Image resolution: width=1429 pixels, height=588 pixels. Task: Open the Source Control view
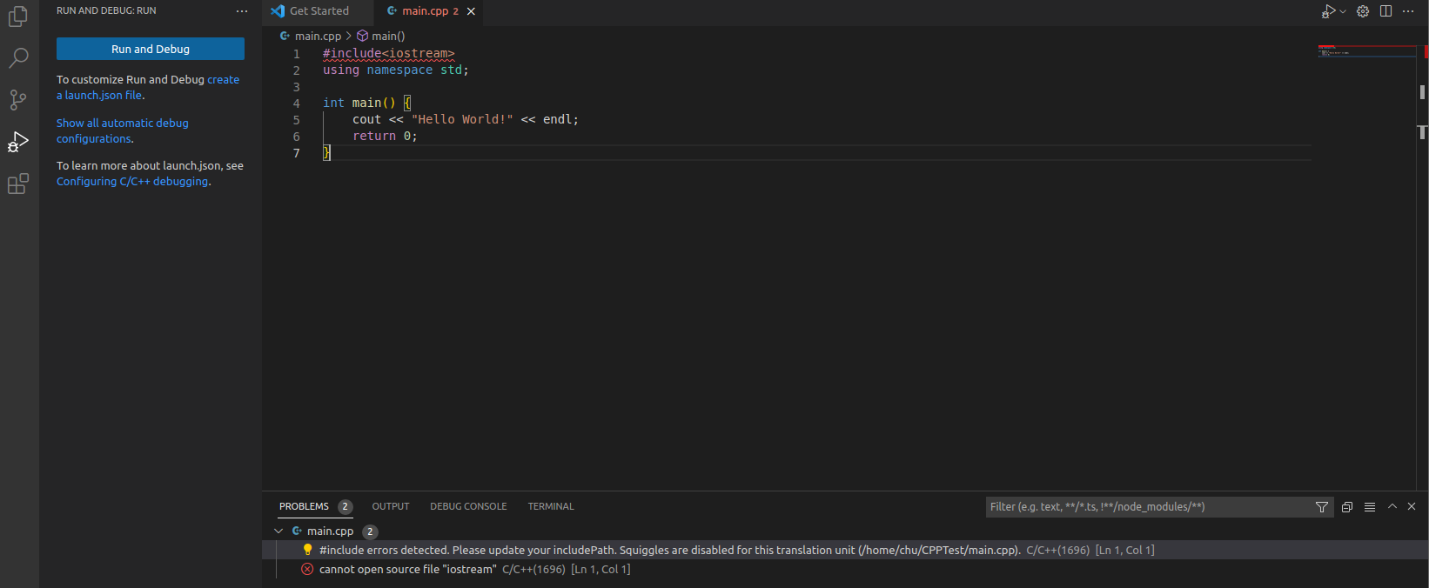[x=18, y=100]
